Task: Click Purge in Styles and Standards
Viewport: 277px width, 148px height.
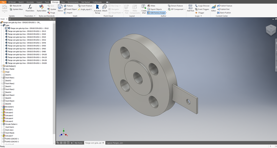Action: 51,13
